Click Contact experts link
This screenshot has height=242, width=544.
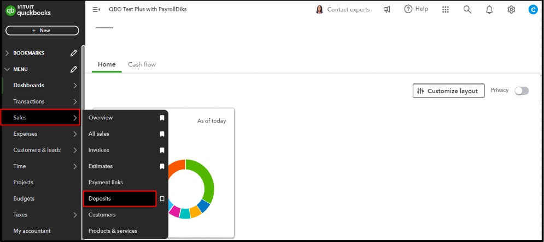348,10
